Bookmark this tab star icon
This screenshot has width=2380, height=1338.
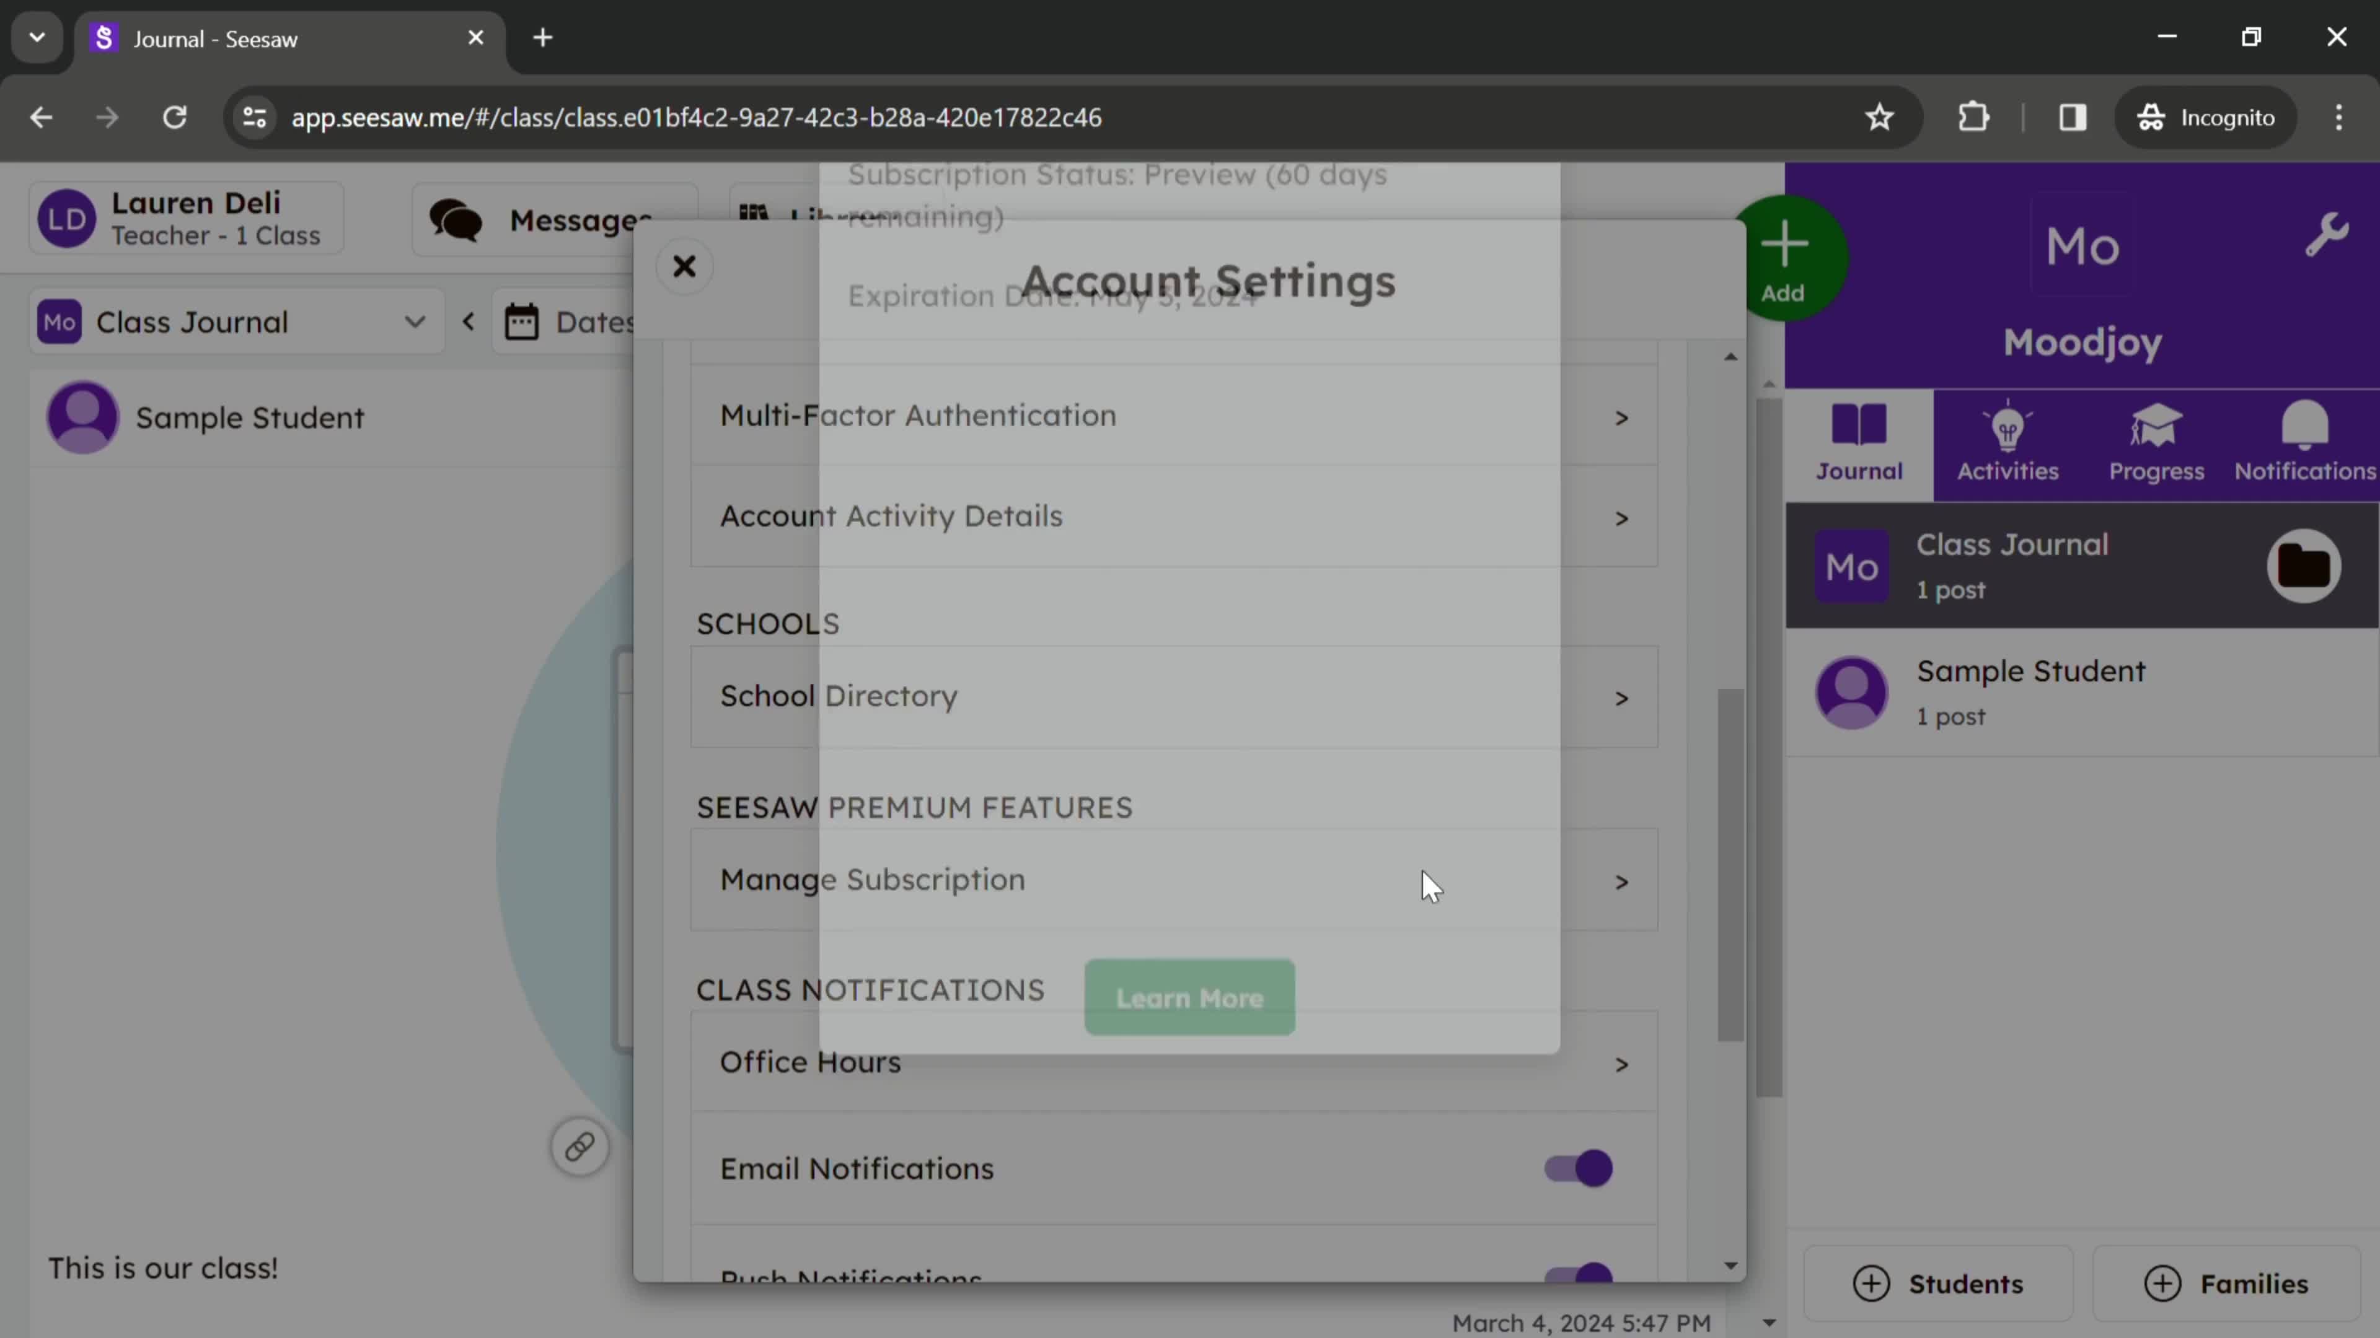tap(1879, 117)
